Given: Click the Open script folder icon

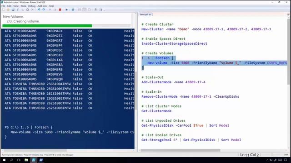Looking at the screenshot, I should click(8, 10).
